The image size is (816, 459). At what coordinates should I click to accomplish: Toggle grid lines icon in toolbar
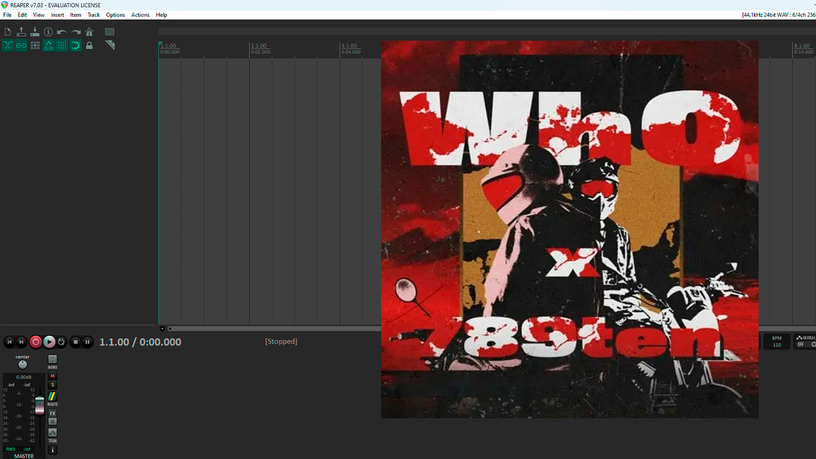pyautogui.click(x=62, y=45)
